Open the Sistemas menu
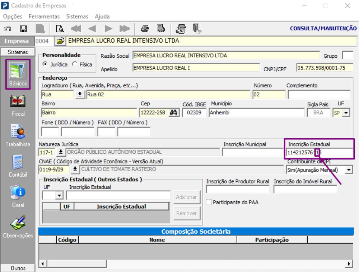The image size is (359, 272). tap(77, 16)
